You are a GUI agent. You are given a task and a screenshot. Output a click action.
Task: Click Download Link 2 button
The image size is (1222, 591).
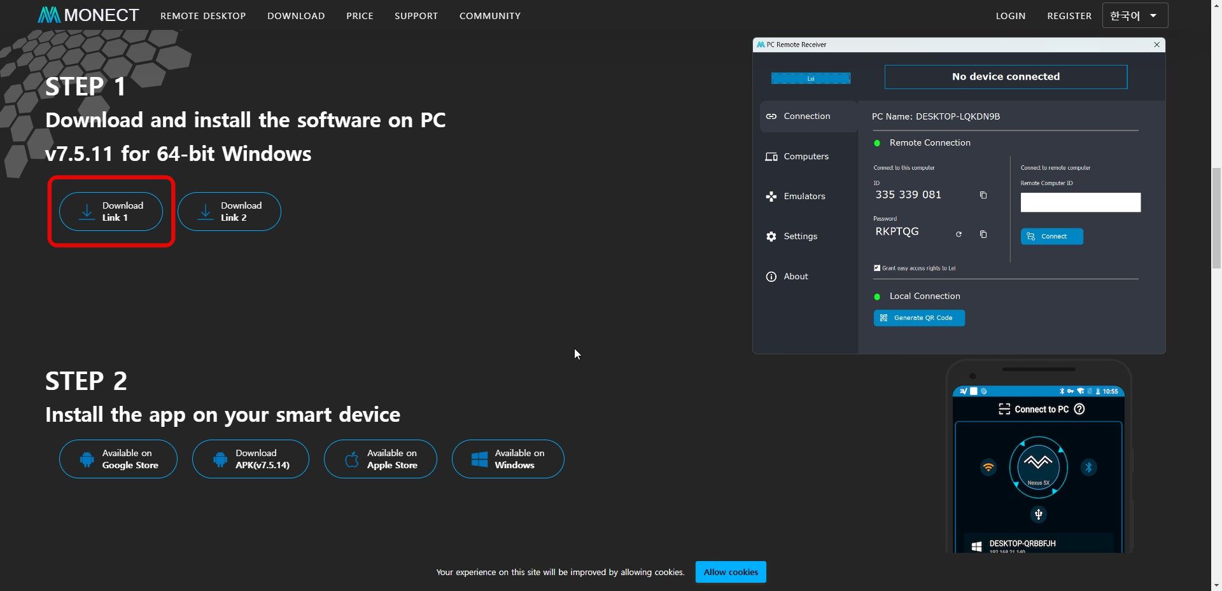[229, 211]
